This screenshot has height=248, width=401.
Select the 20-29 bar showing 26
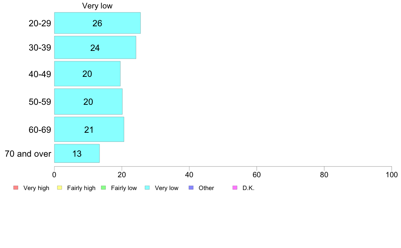coord(98,23)
